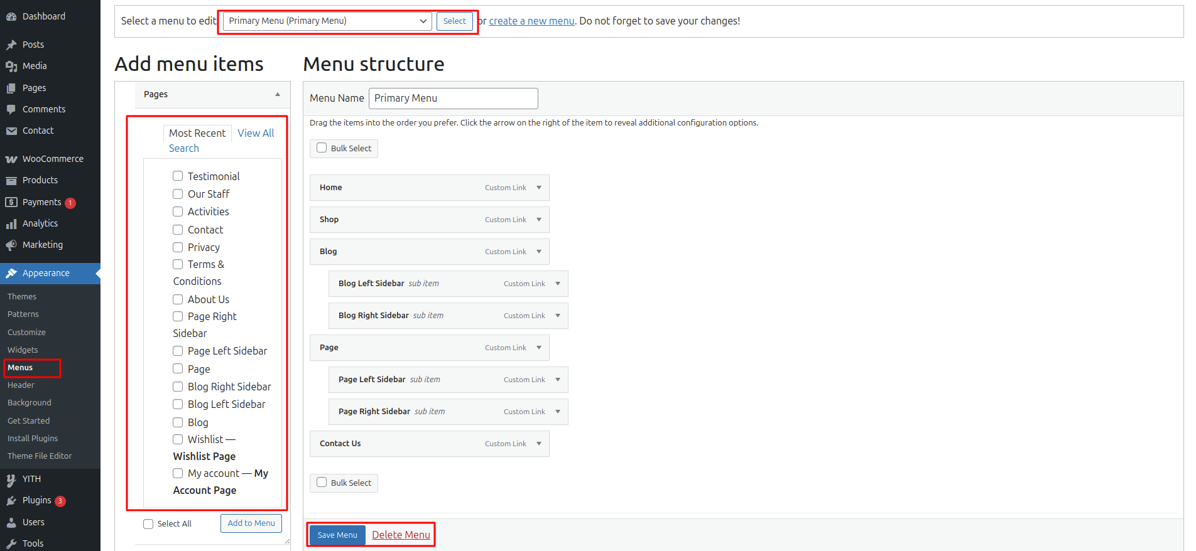Click the Posts pushpin icon
The height and width of the screenshot is (551, 1196).
click(x=11, y=45)
